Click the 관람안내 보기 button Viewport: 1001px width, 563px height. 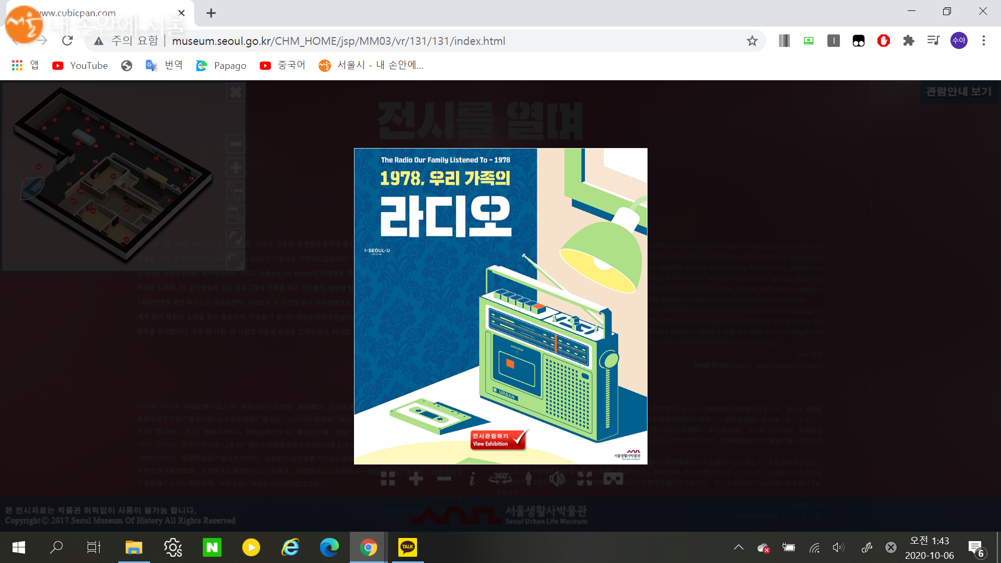coord(958,92)
